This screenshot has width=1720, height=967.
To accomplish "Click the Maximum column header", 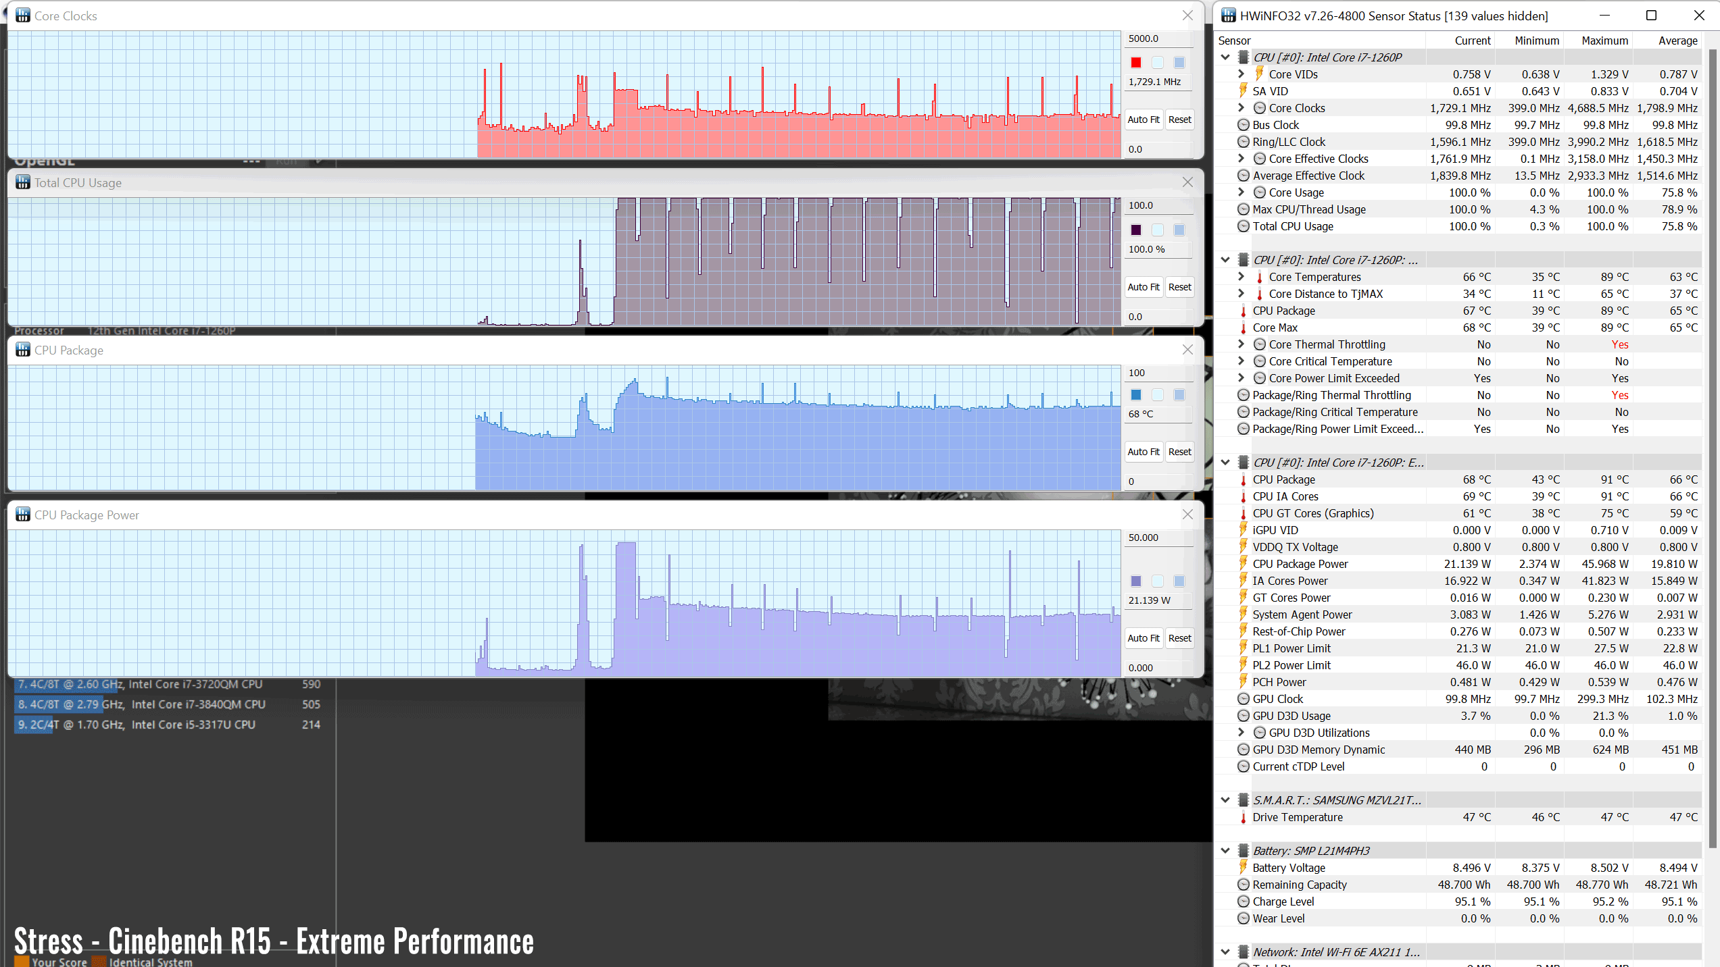I will pos(1599,41).
